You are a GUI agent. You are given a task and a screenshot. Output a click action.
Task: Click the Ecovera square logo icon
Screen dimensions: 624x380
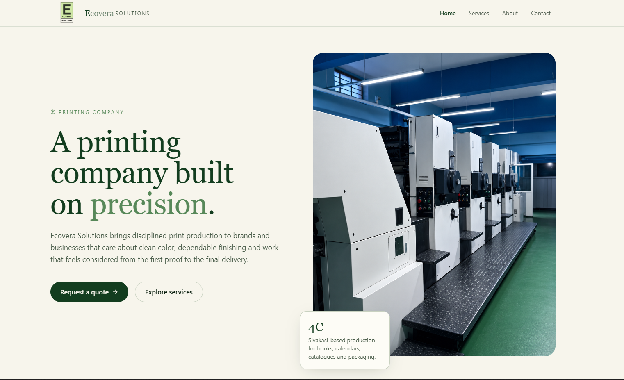(x=67, y=13)
